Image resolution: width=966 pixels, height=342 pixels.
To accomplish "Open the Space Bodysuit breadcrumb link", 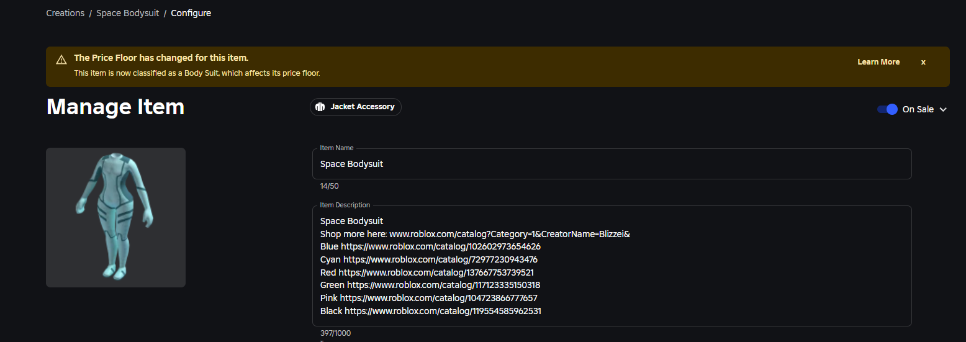I will 127,13.
